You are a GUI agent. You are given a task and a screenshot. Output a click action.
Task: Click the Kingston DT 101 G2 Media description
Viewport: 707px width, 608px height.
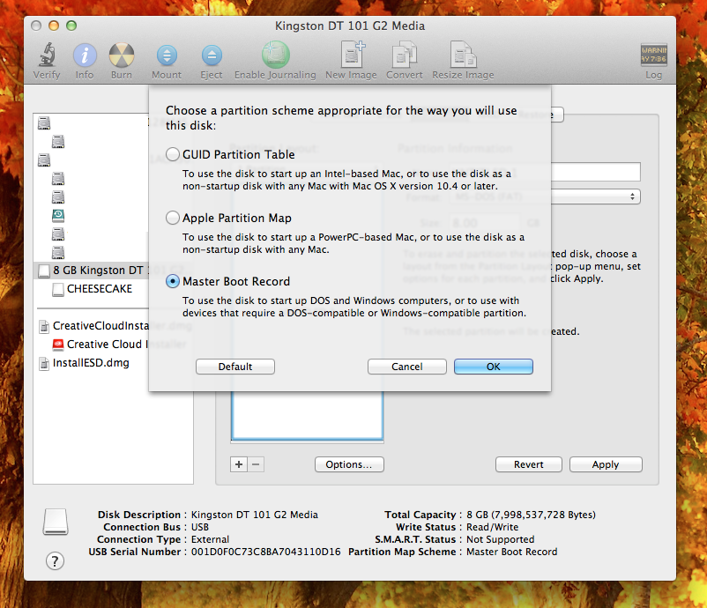pyautogui.click(x=254, y=515)
